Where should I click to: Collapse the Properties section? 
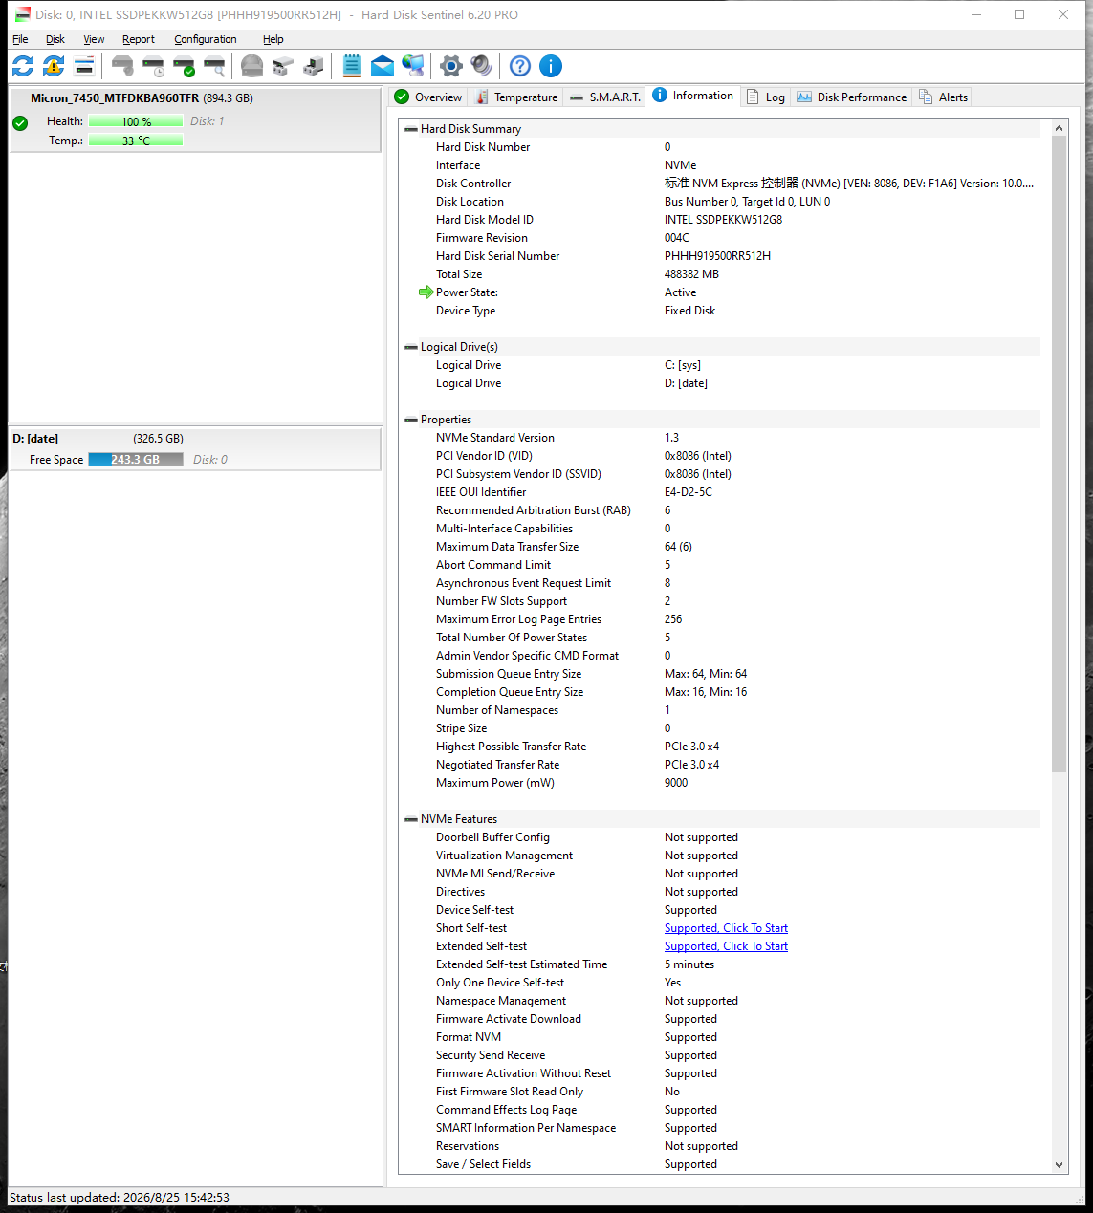(411, 420)
